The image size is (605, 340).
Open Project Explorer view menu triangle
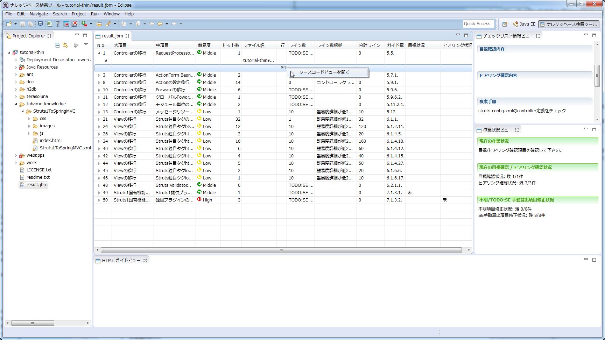pyautogui.click(x=86, y=45)
